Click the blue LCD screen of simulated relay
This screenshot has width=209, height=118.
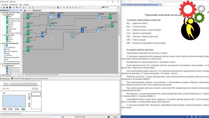click(14, 101)
